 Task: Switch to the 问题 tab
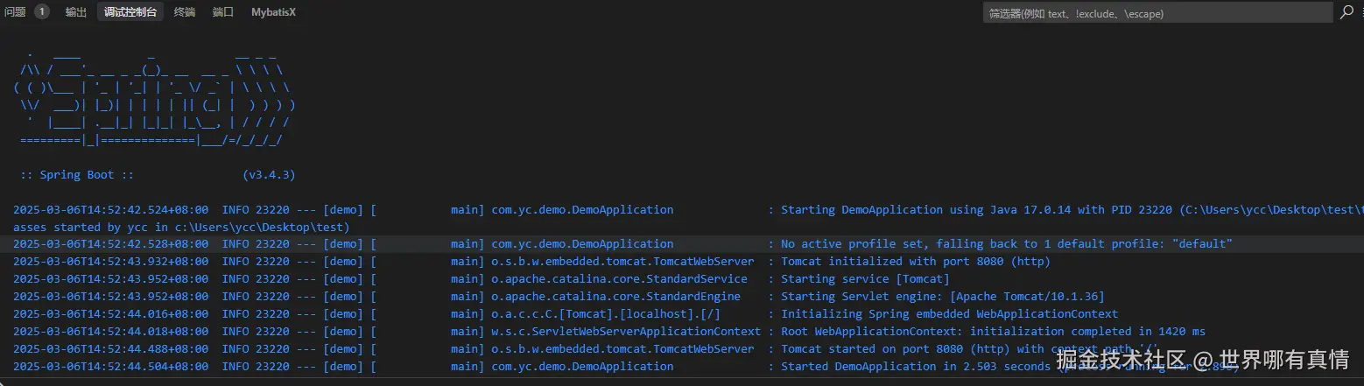point(16,12)
